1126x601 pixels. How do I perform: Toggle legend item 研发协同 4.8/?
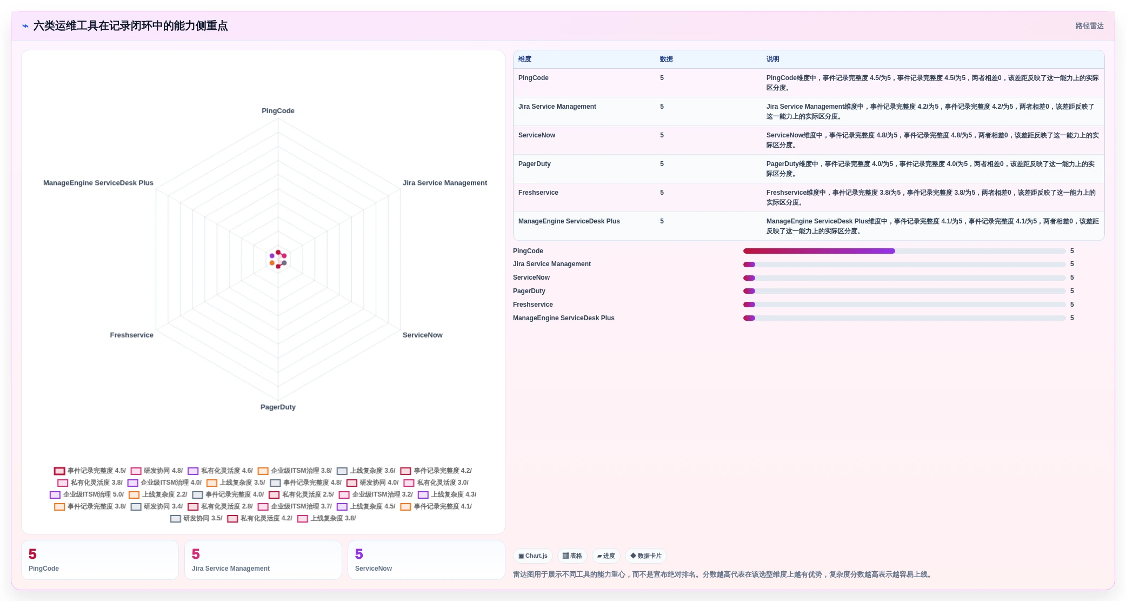157,471
